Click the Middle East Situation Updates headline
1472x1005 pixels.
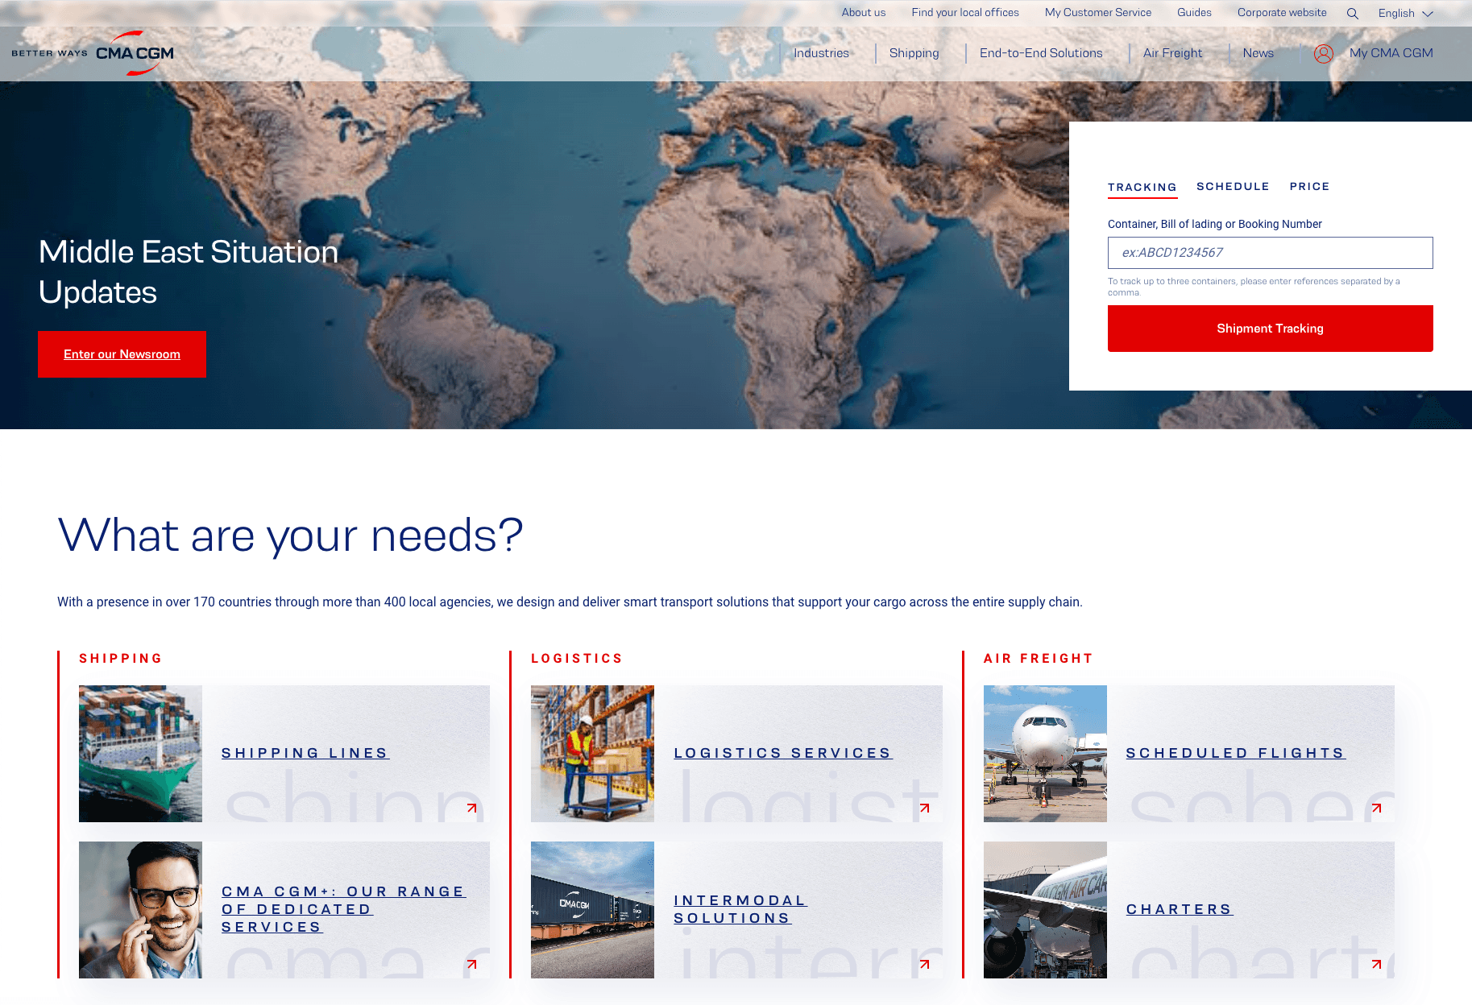[x=189, y=272]
